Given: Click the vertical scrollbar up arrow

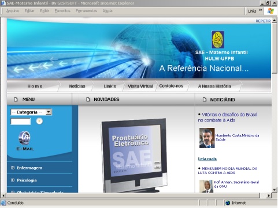Looking at the screenshot, I should tap(275, 20).
